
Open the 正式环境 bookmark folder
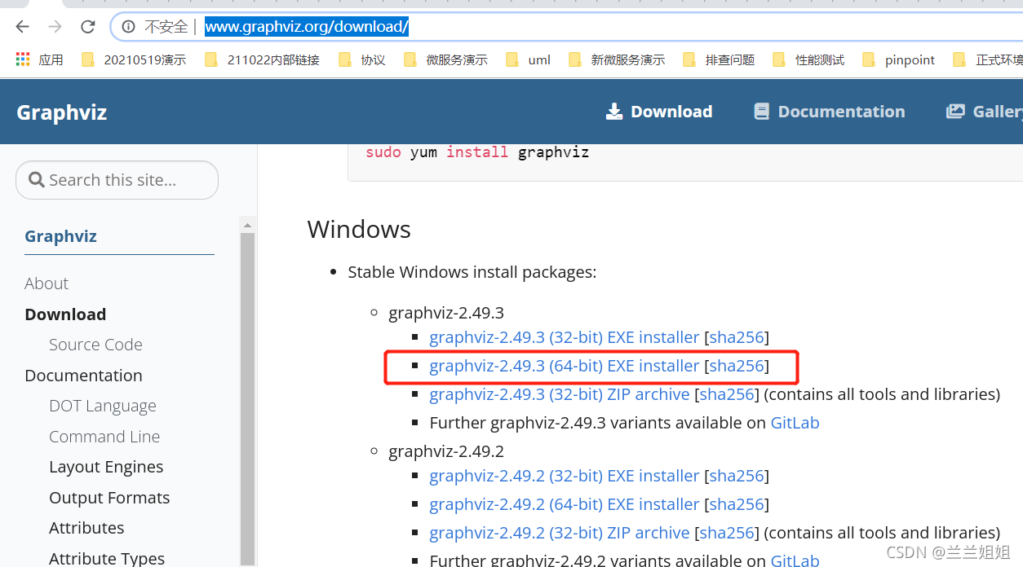click(x=988, y=59)
